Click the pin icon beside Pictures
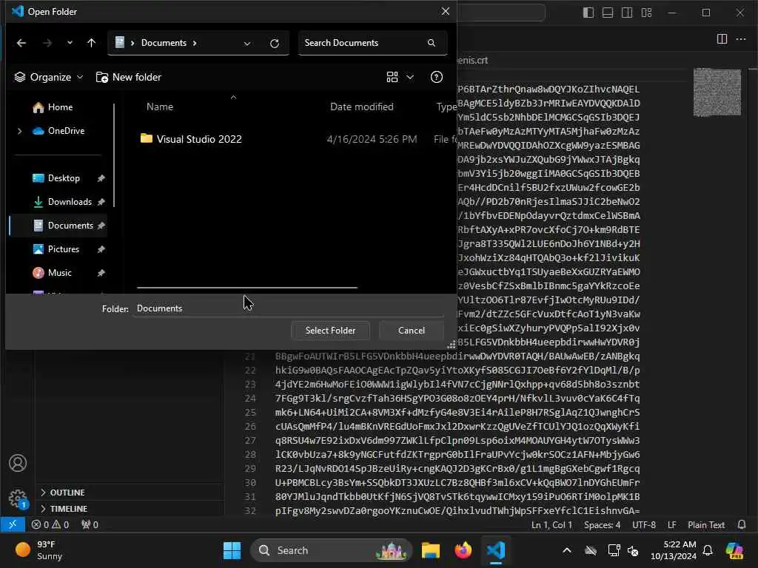The image size is (758, 568). tap(101, 249)
